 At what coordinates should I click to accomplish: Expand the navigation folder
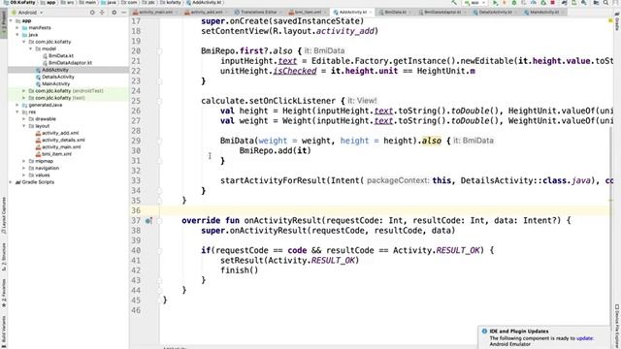coord(24,168)
